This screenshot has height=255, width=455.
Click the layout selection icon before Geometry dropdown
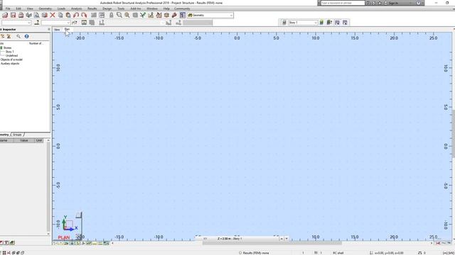(183, 15)
